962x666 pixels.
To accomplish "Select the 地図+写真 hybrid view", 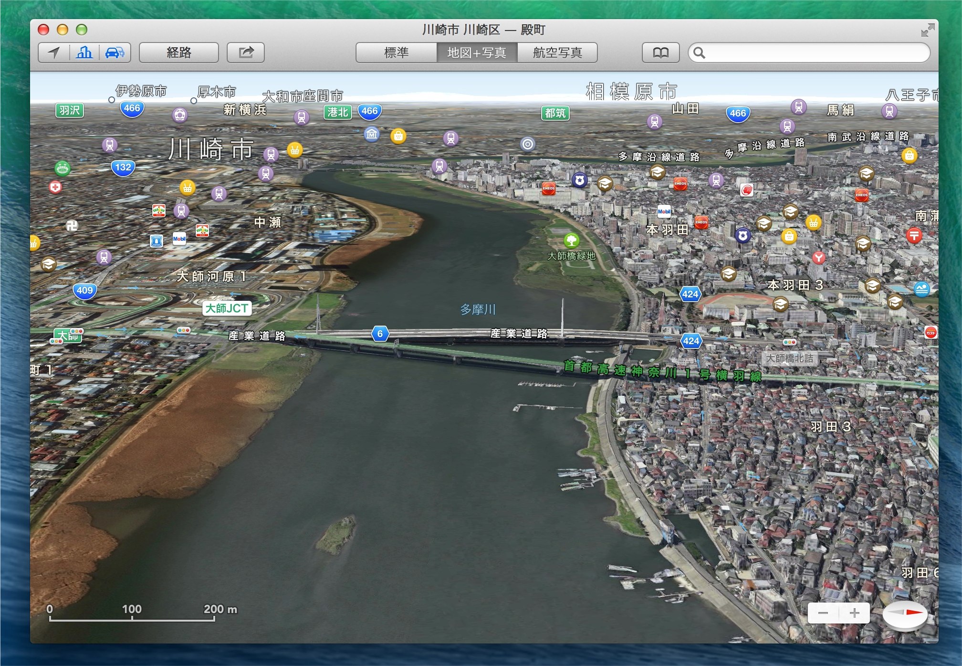I will (x=477, y=53).
